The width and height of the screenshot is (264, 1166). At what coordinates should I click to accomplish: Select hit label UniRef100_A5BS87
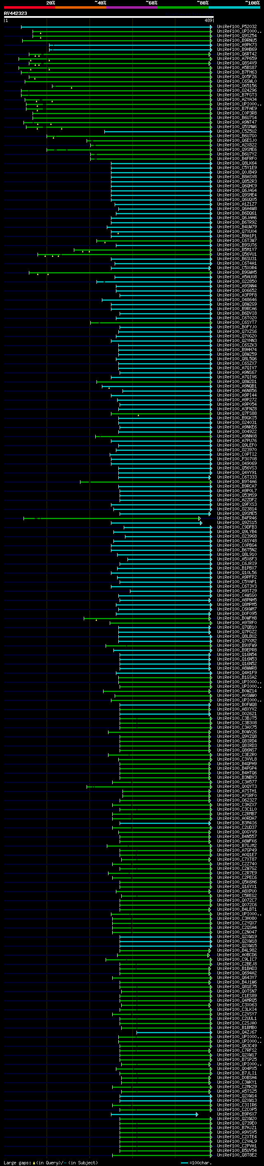[237, 67]
